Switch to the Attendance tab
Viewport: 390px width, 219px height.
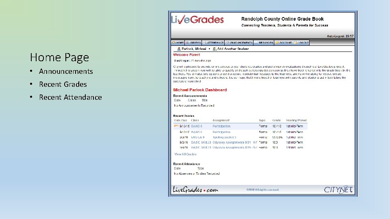coord(213,43)
